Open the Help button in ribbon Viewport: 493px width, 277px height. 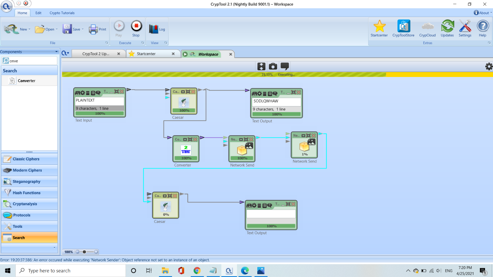(x=483, y=29)
